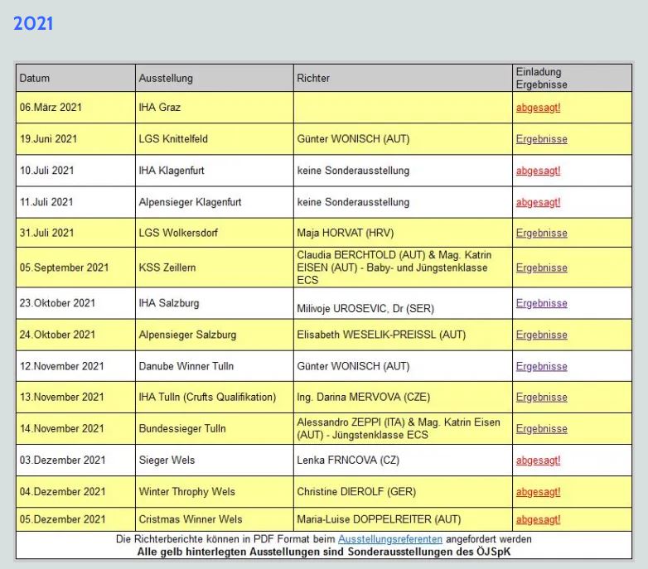Show Ergebnisse for IHA Salzburg
Image resolution: width=648 pixels, height=569 pixels.
(541, 303)
